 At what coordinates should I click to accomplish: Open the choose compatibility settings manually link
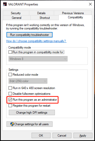click(36, 41)
